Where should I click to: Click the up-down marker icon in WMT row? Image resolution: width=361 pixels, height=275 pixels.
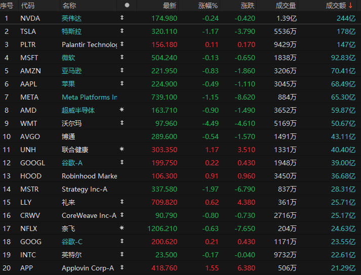point(122,122)
